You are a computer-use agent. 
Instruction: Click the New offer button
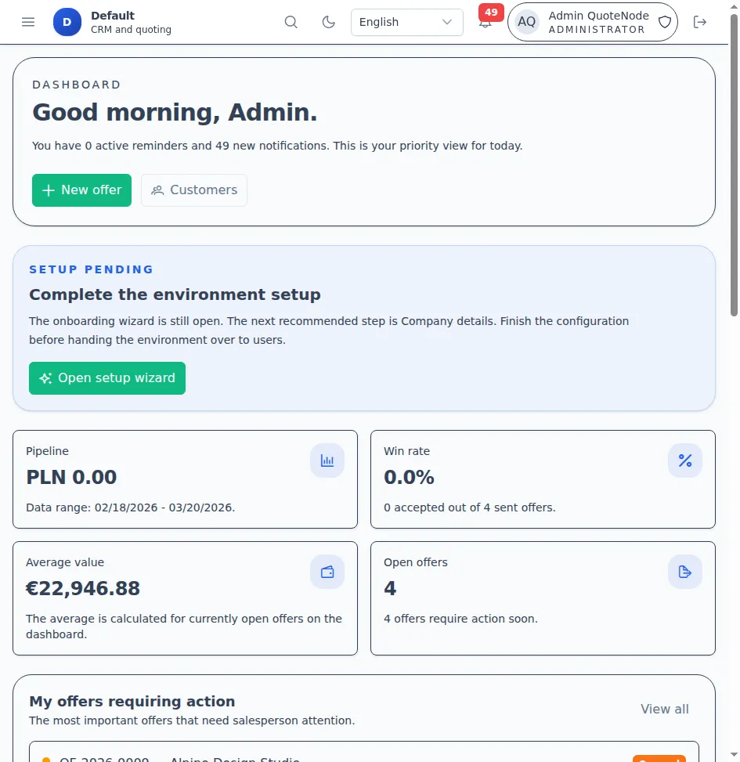click(81, 190)
